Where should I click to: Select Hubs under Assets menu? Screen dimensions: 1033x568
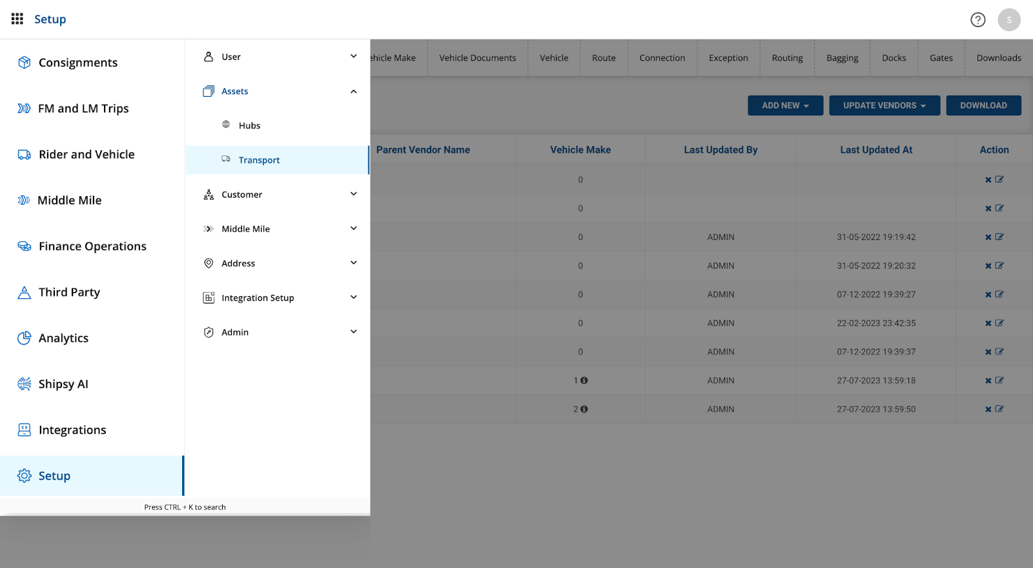249,126
